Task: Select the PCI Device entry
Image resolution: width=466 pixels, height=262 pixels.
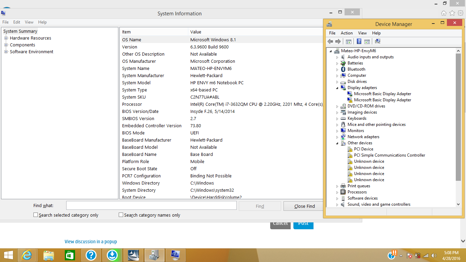Action: point(364,149)
